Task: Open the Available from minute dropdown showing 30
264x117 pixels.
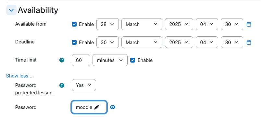Action: click(232, 24)
